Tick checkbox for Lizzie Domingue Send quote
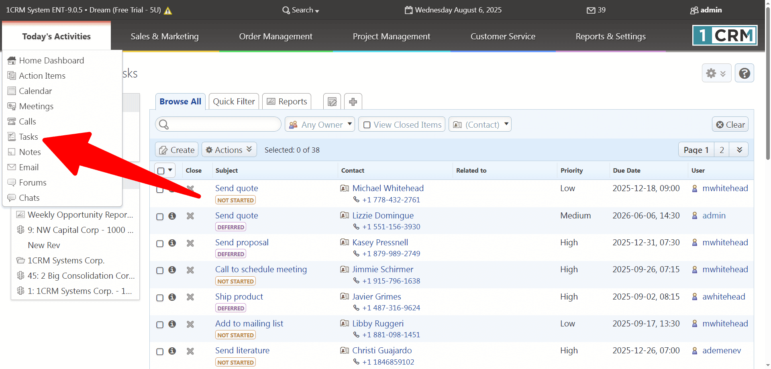This screenshot has height=369, width=771. (x=160, y=217)
